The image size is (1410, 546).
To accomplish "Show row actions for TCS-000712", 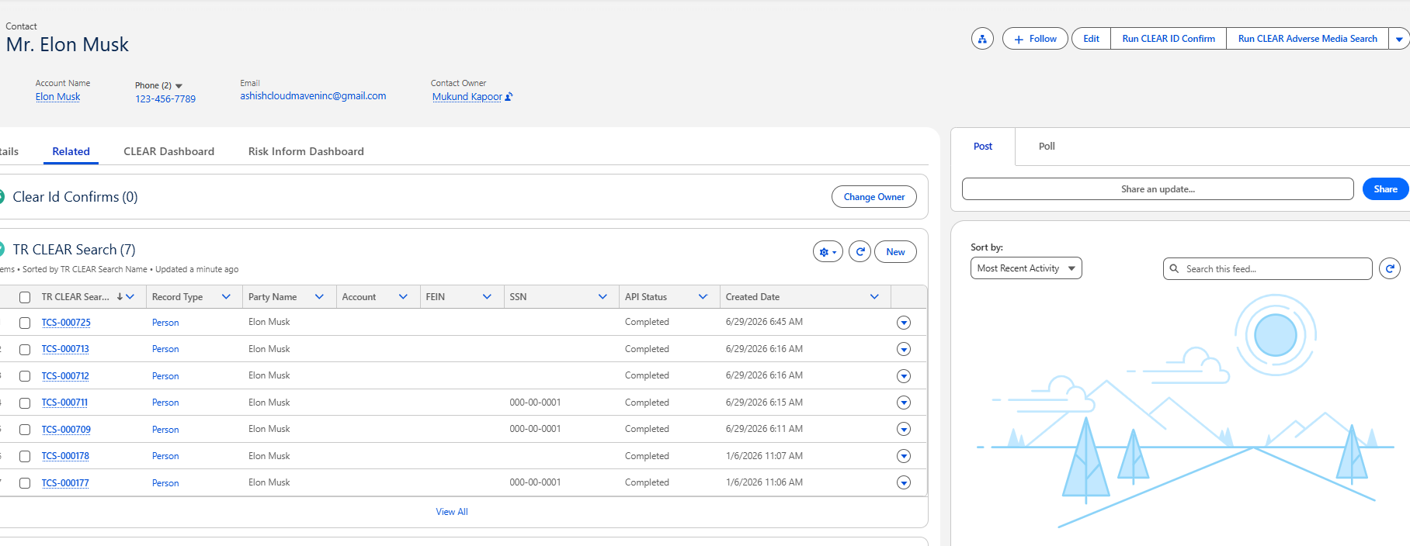I will tap(903, 376).
